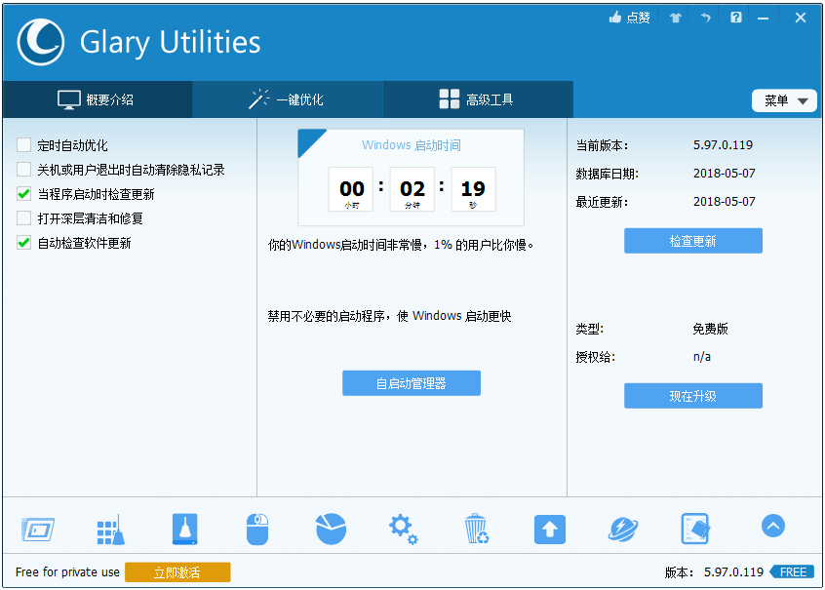The image size is (825, 590).
Task: Open help question mark icon
Action: click(x=735, y=18)
